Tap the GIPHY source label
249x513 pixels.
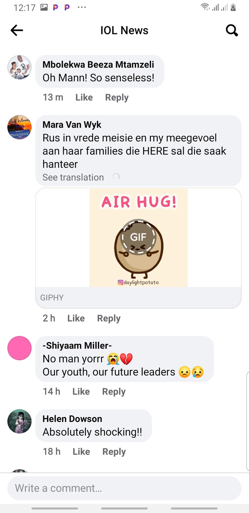pyautogui.click(x=52, y=297)
